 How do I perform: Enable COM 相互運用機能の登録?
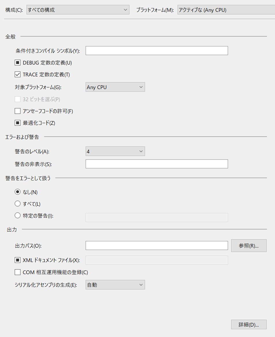pyautogui.click(x=18, y=272)
